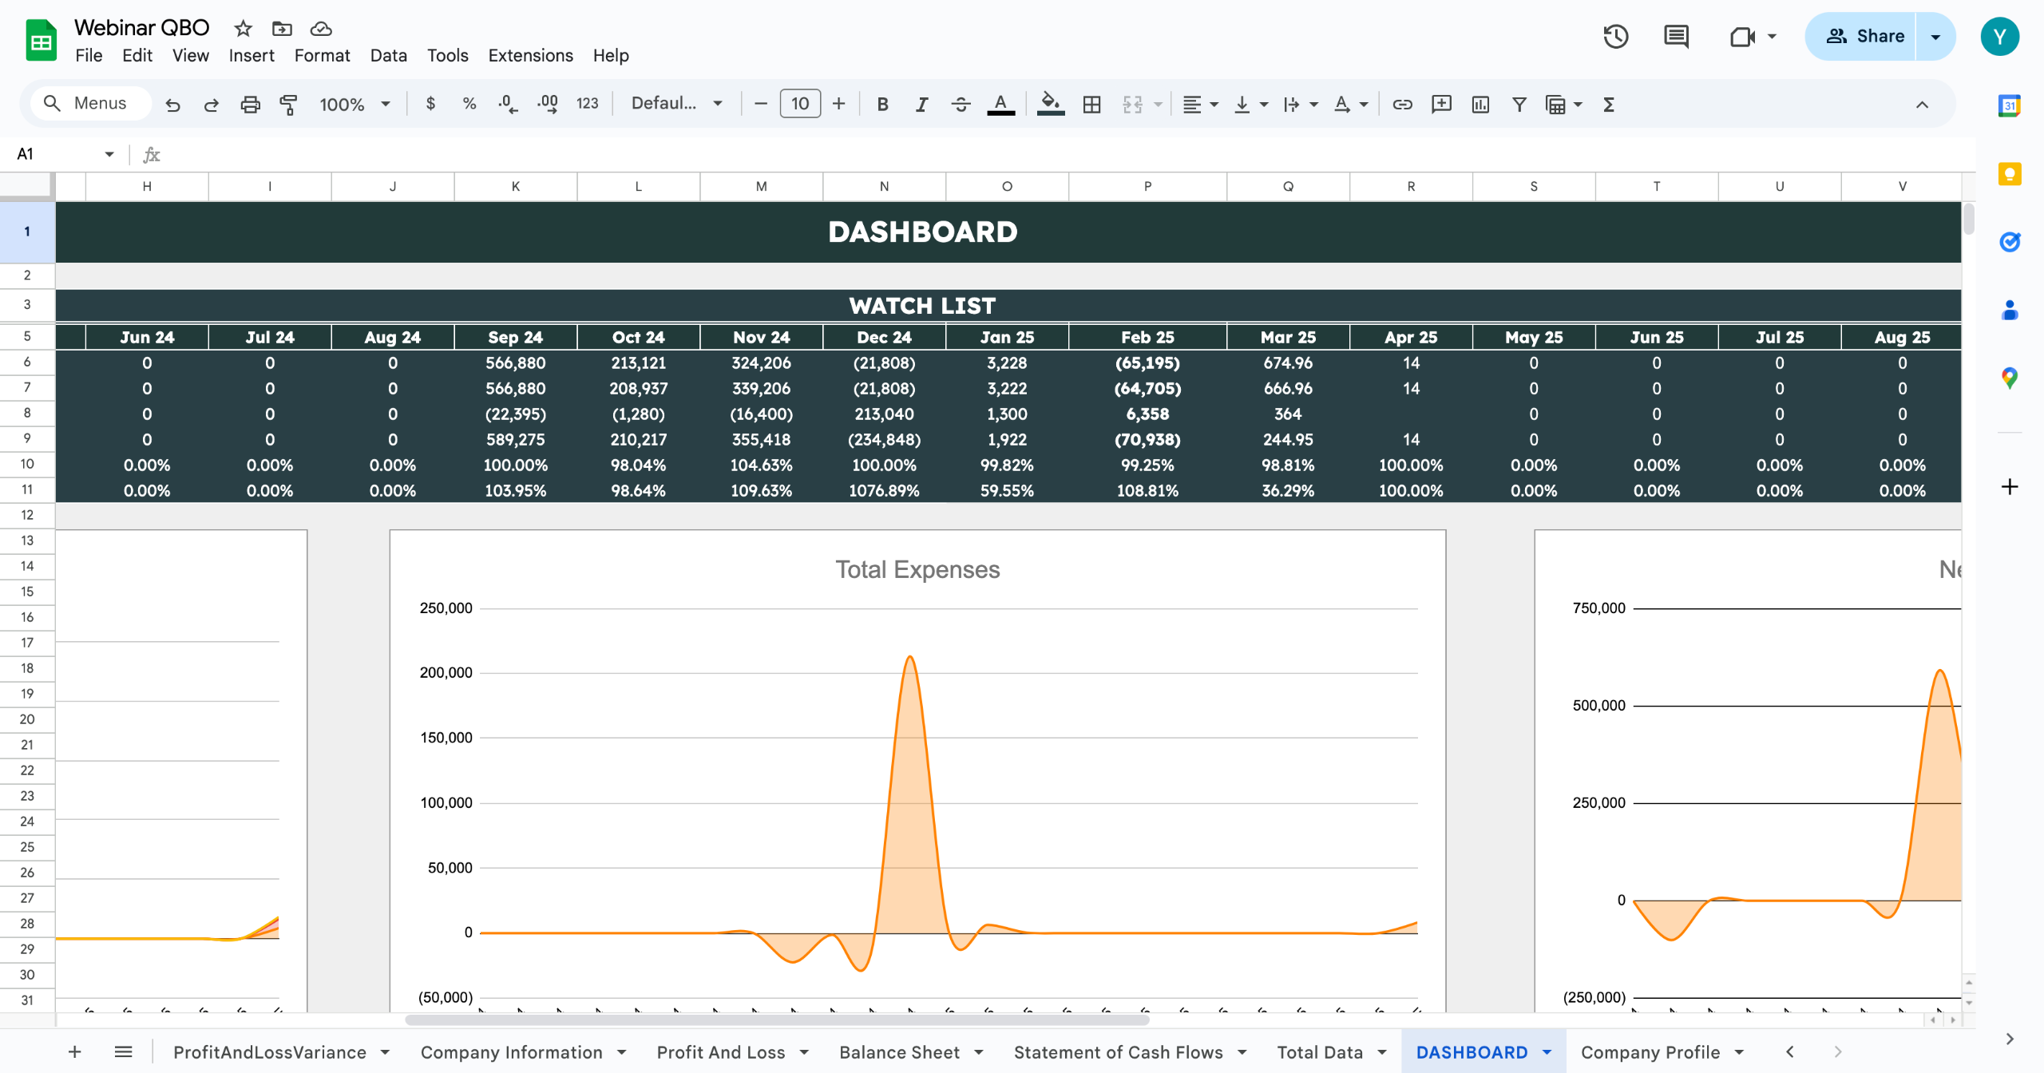Viewport: 2044px width, 1073px height.
Task: Click the insert link icon
Action: pos(1402,104)
